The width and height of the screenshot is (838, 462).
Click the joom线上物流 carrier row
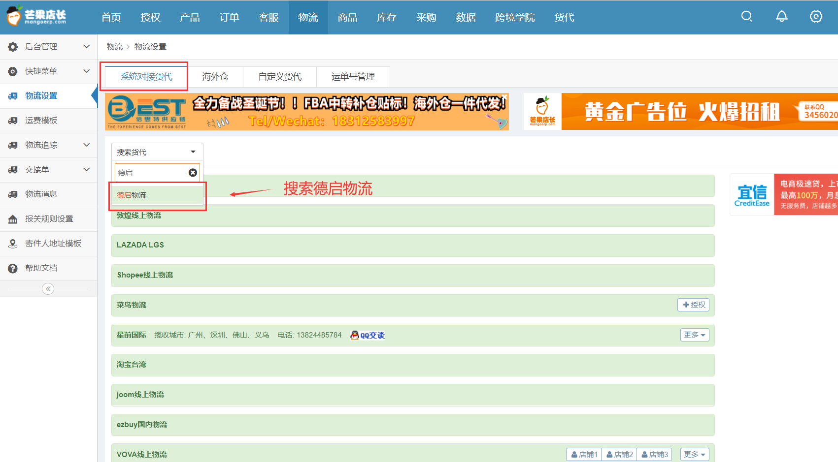point(413,395)
